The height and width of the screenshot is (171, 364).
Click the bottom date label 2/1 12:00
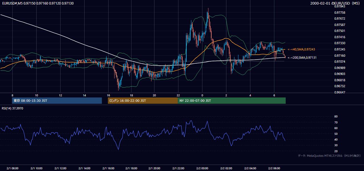click(x=60, y=168)
